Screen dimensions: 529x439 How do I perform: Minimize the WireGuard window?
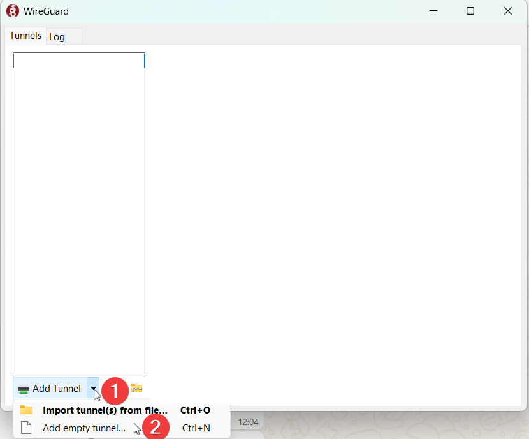click(x=433, y=11)
